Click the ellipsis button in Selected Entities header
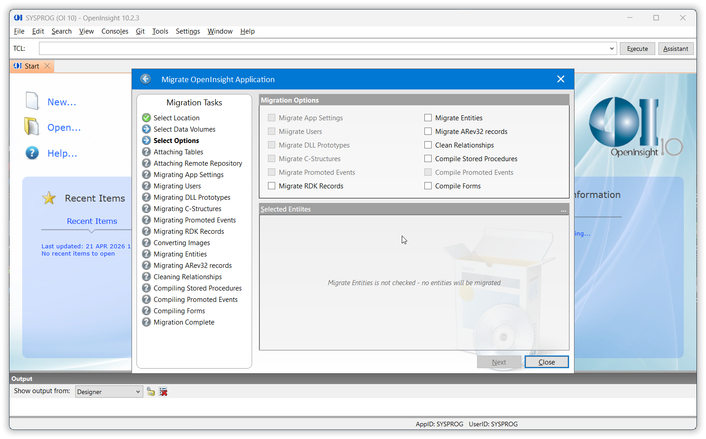The width and height of the screenshot is (706, 439). point(563,210)
